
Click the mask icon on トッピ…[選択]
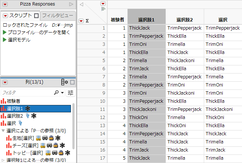(x=55, y=153)
